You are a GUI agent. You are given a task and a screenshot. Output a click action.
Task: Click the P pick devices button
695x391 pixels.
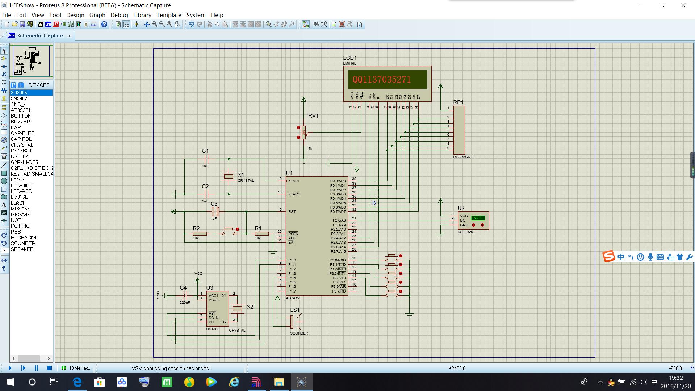point(13,85)
